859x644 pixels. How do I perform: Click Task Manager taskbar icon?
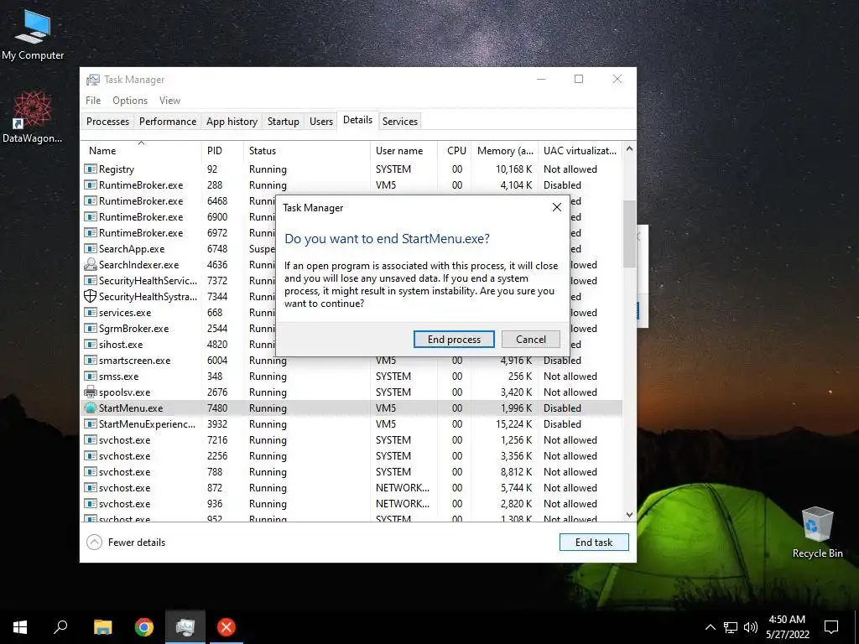pos(185,627)
